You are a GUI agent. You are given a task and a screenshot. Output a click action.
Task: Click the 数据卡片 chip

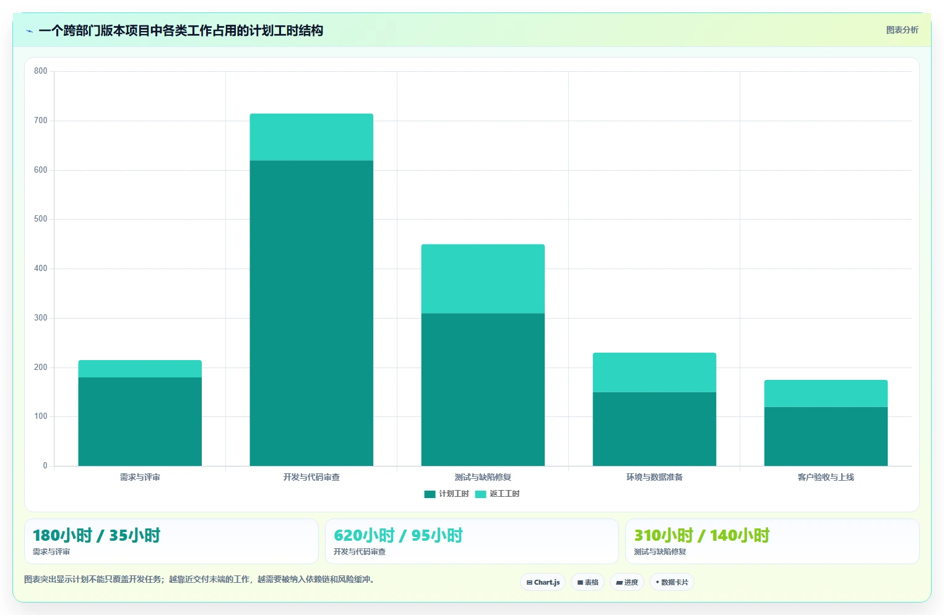point(672,582)
